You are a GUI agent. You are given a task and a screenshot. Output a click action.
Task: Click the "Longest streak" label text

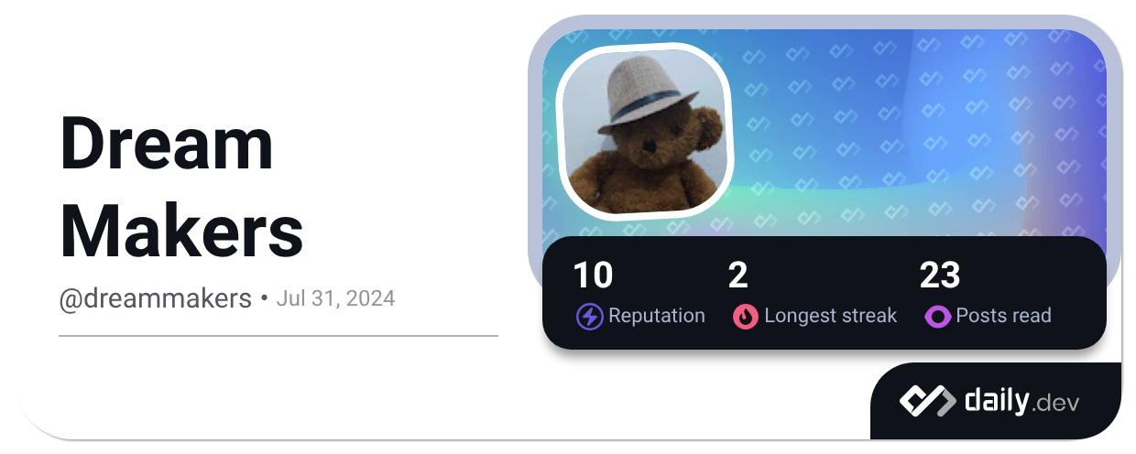[x=831, y=317]
